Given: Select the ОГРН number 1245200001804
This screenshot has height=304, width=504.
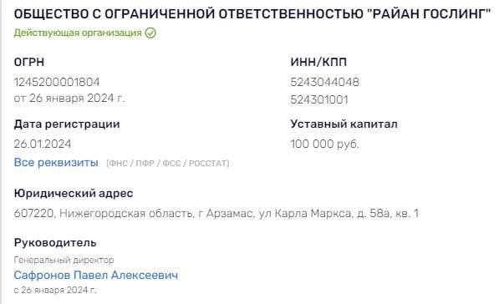Looking at the screenshot, I should click(57, 82).
